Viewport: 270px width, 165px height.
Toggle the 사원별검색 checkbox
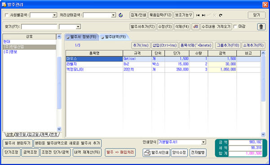click(x=6, y=15)
